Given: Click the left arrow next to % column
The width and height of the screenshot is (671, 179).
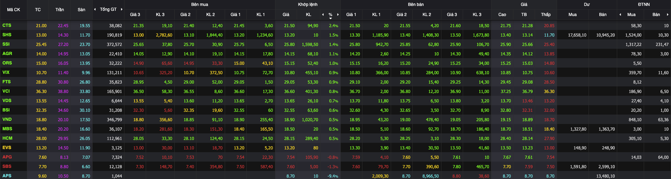Looking at the screenshot, I should pyautogui.click(x=323, y=15).
